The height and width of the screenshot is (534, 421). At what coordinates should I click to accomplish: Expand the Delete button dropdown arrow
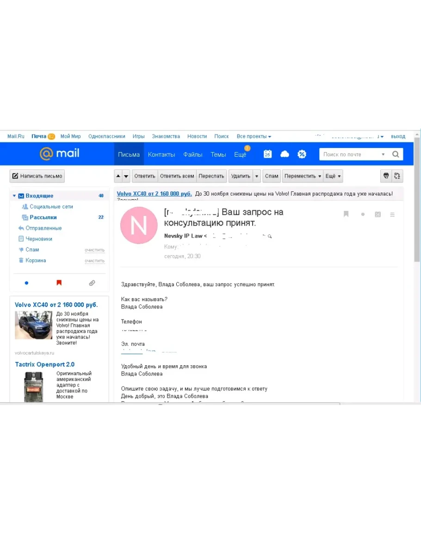coord(257,176)
